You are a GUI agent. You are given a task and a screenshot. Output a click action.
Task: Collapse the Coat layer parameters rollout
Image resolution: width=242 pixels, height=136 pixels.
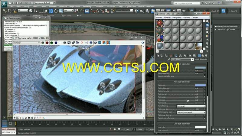(182, 124)
